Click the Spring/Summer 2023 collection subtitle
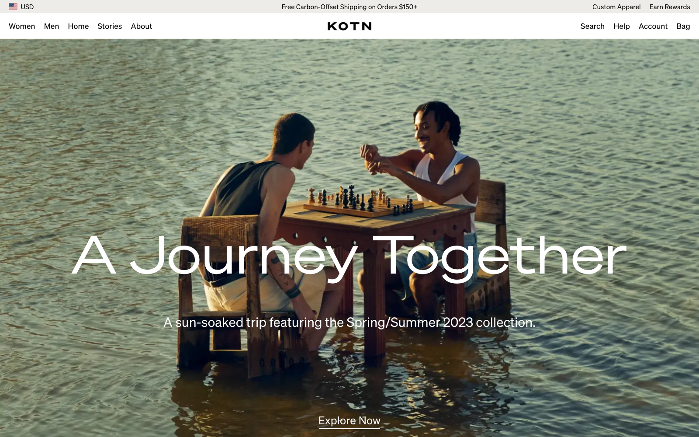This screenshot has height=437, width=699. (x=349, y=323)
